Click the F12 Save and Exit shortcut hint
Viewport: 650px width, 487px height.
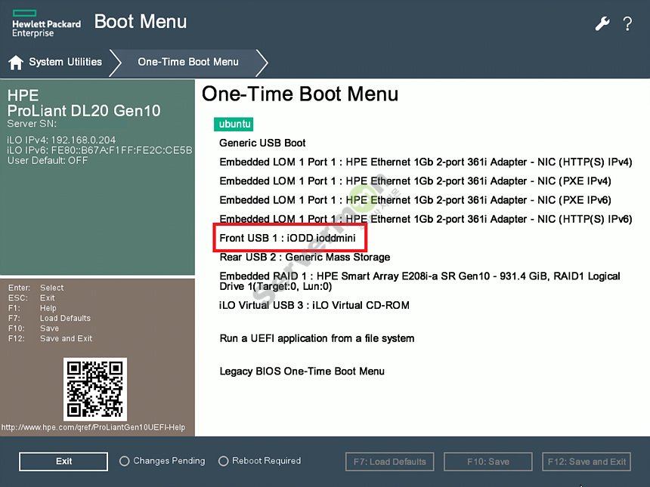(50, 339)
